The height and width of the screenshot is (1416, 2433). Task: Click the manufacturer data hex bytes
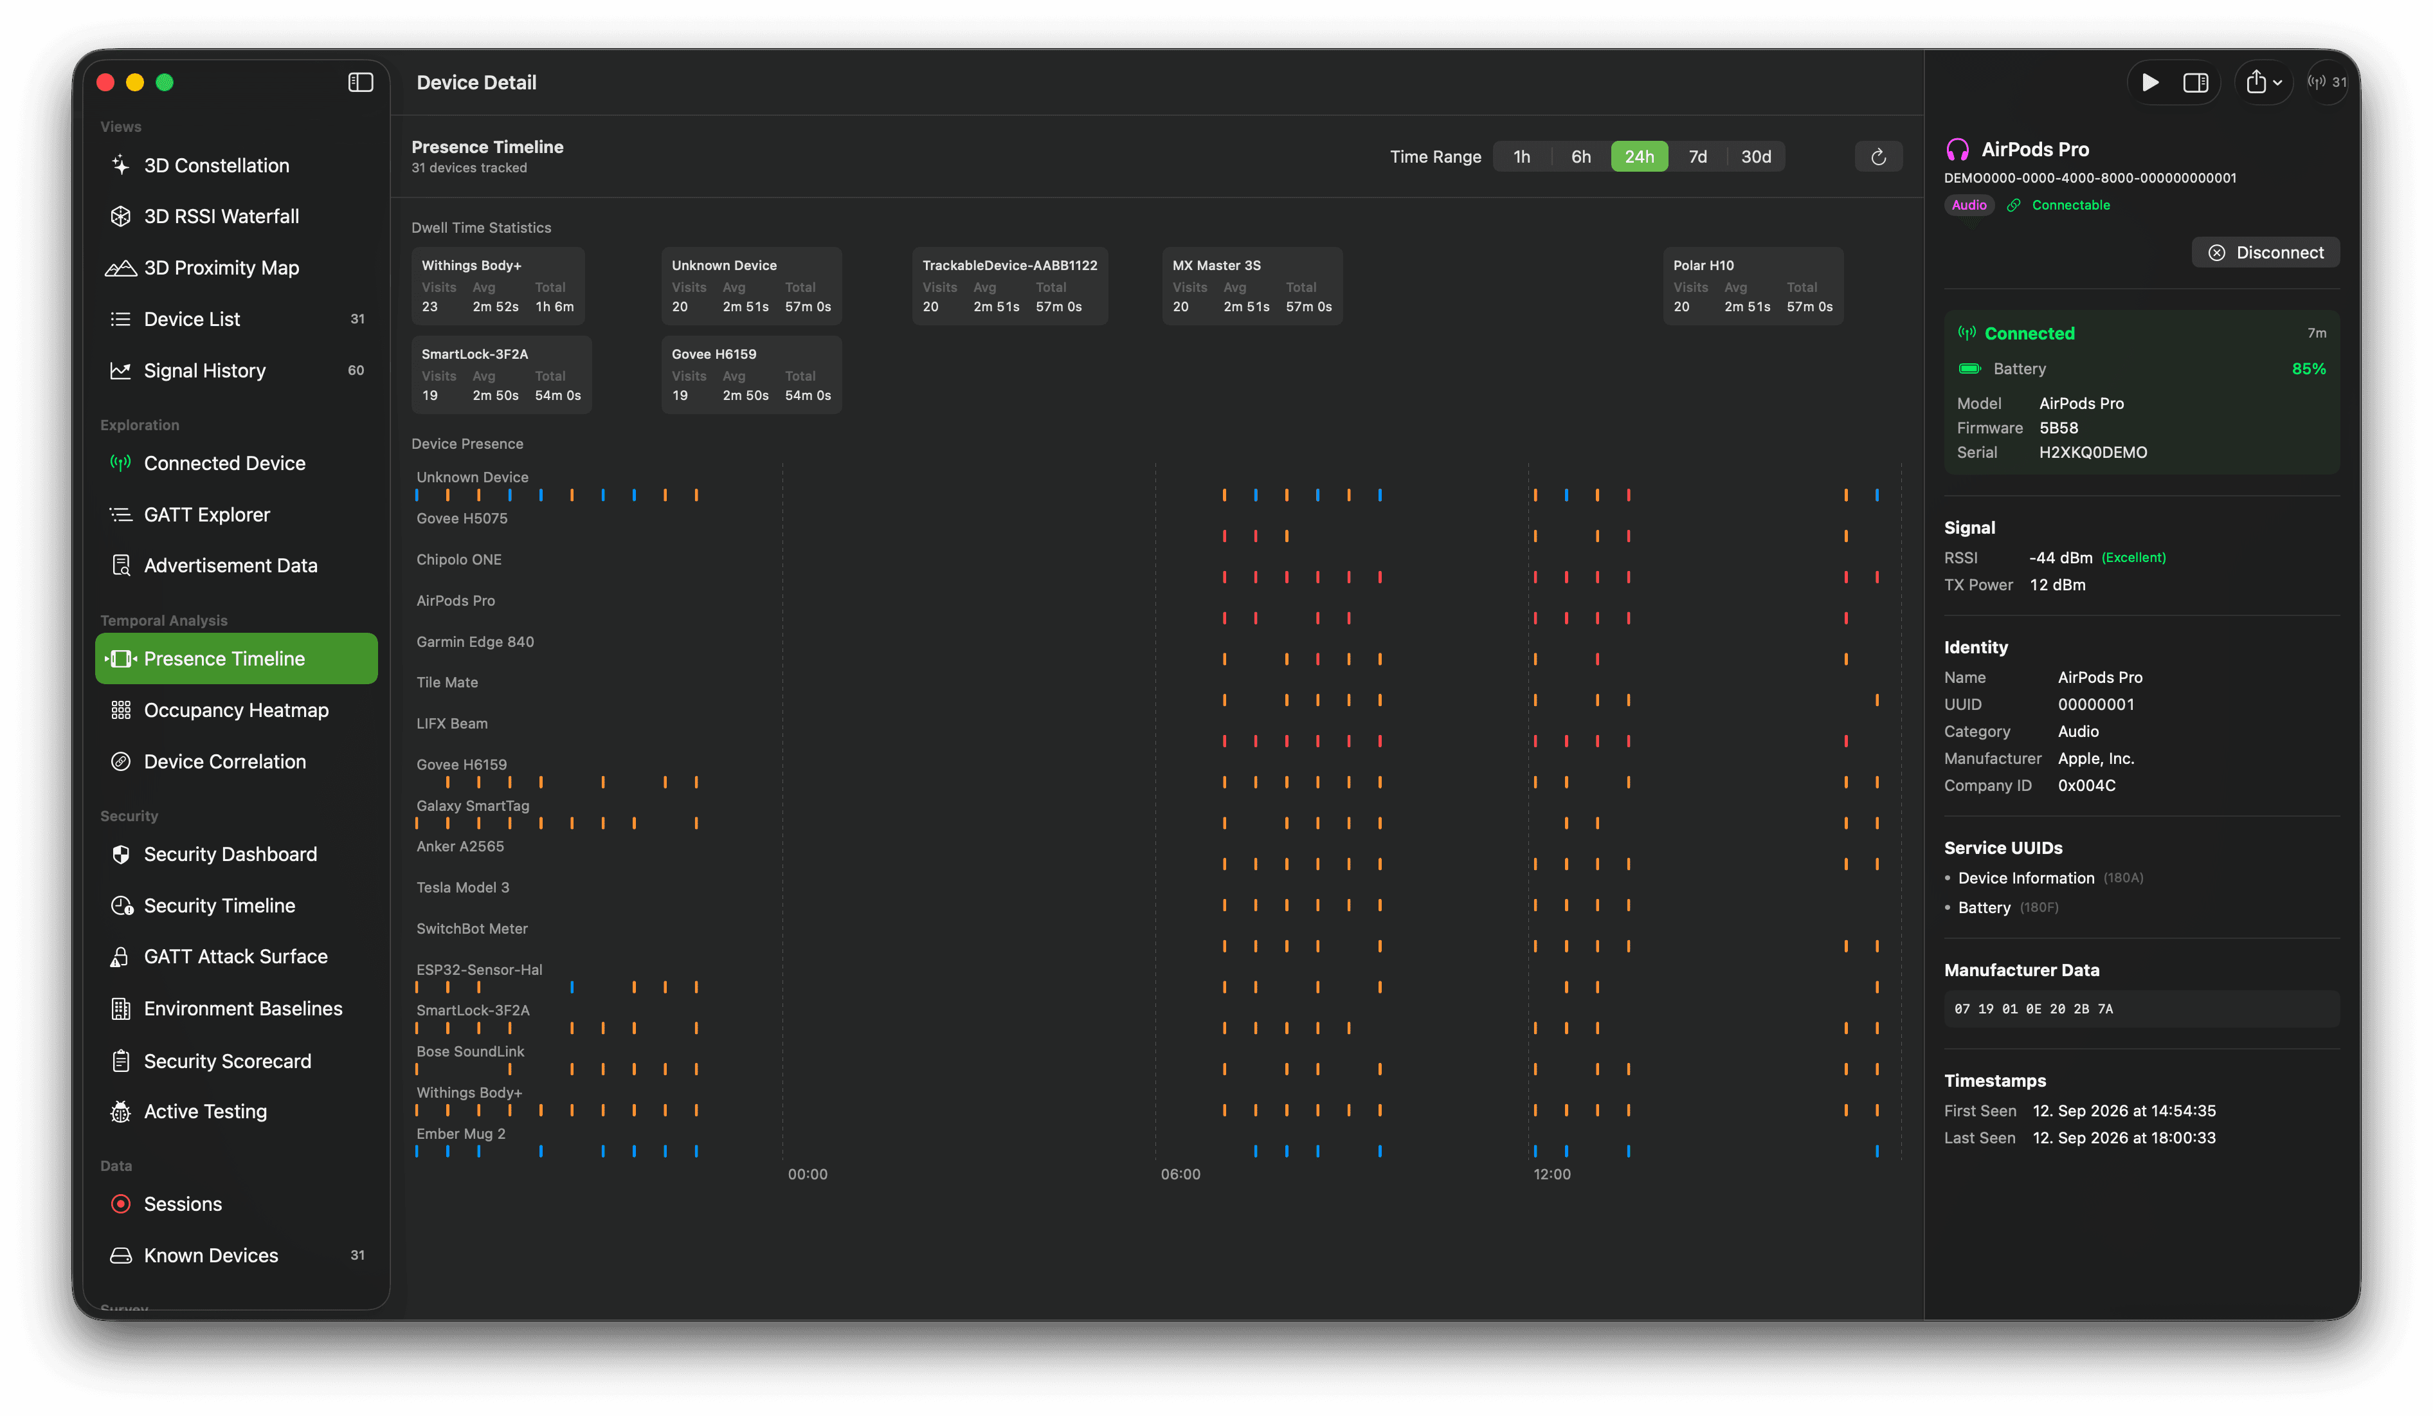pyautogui.click(x=2033, y=1008)
